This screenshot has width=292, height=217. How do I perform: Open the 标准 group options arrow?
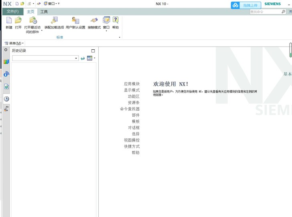120,37
